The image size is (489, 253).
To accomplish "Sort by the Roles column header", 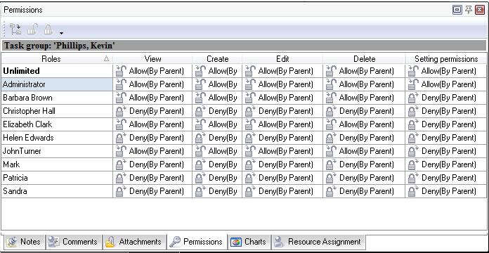I will (x=57, y=58).
